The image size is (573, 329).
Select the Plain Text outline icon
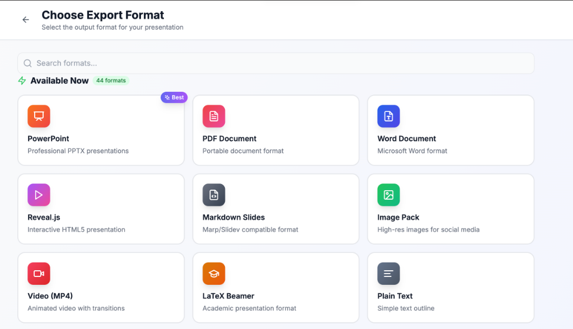point(388,273)
